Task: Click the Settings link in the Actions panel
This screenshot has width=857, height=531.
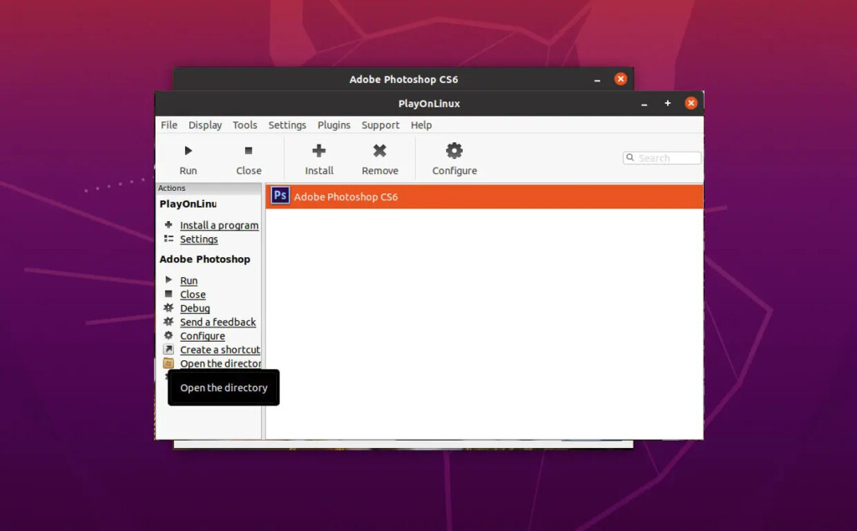Action: coord(199,240)
